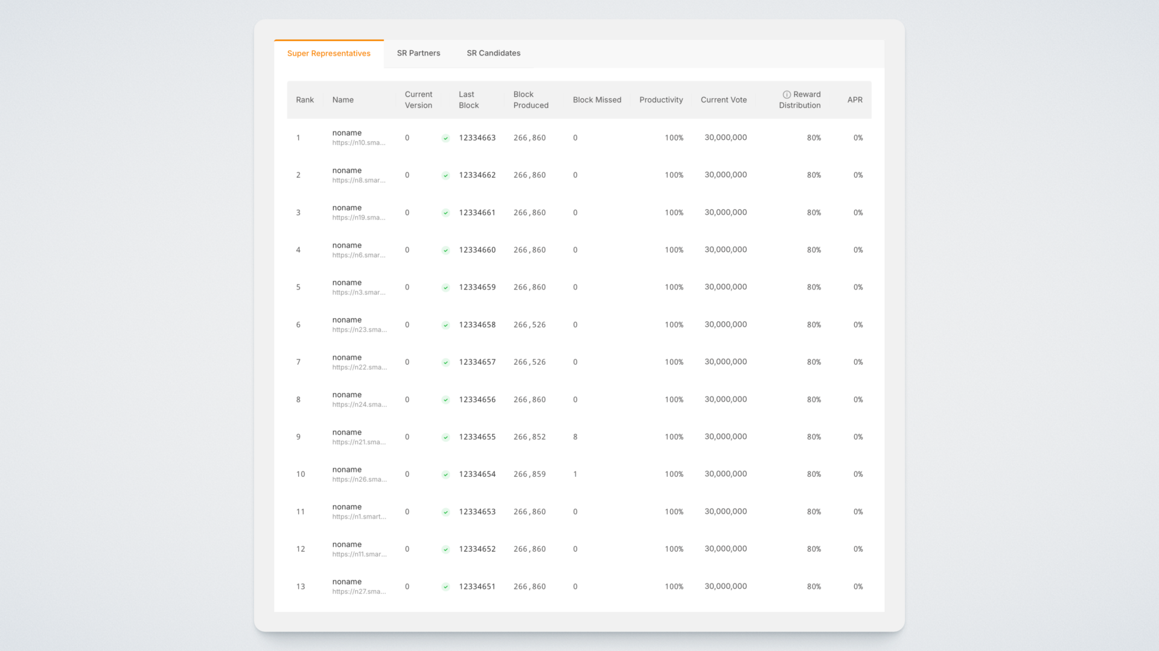1159x651 pixels.
Task: Click the Current Vote column header
Action: 723,100
